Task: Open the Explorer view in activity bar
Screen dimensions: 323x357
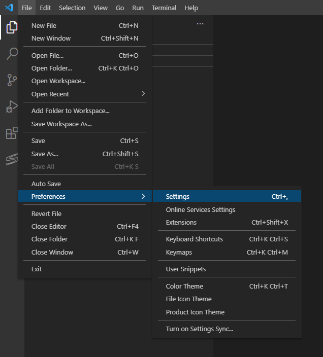Action: tap(11, 28)
